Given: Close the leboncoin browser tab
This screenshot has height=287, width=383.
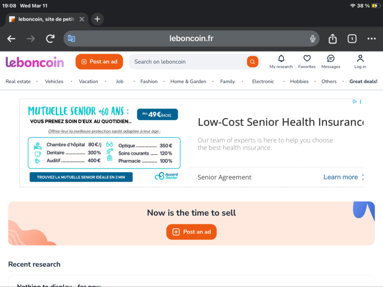Looking at the screenshot, I should tap(82, 19).
